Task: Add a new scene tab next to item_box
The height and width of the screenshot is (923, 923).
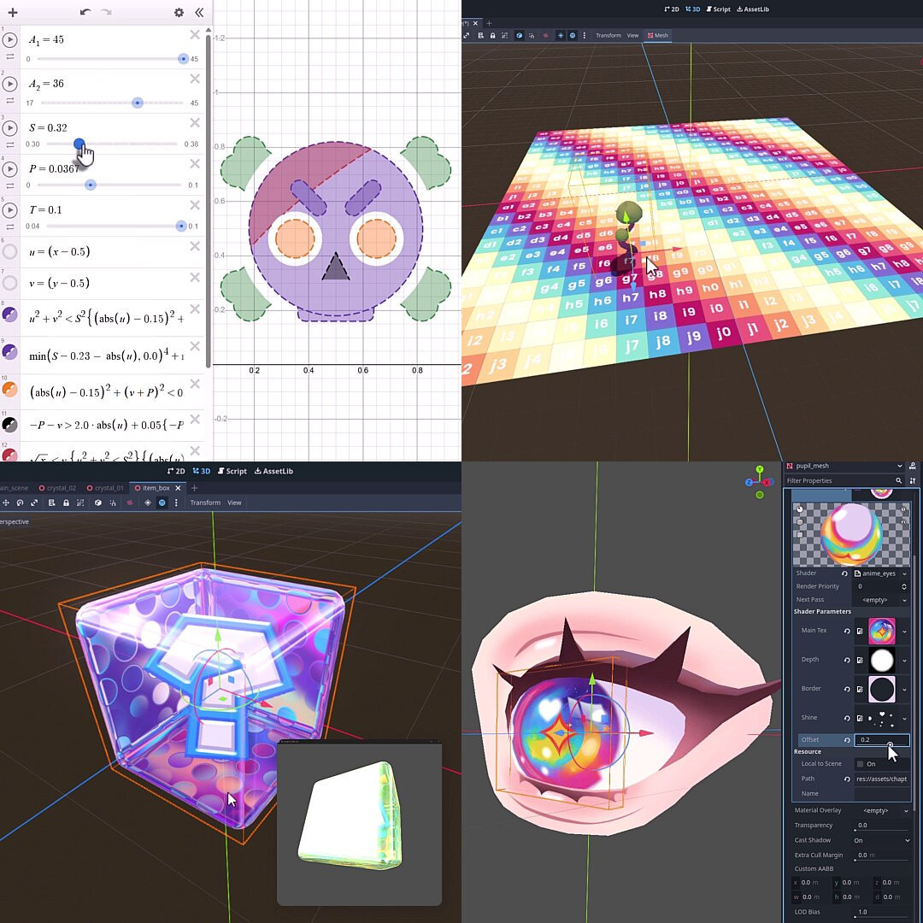Action: click(x=194, y=488)
